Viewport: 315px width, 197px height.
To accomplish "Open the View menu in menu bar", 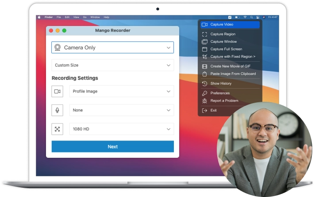I will click(x=76, y=17).
